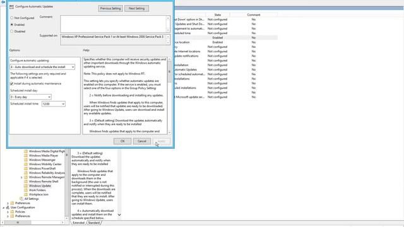Click the Windows Media Player folder icon

(25, 156)
